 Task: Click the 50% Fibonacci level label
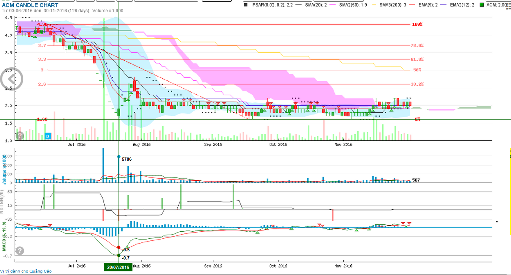point(417,70)
